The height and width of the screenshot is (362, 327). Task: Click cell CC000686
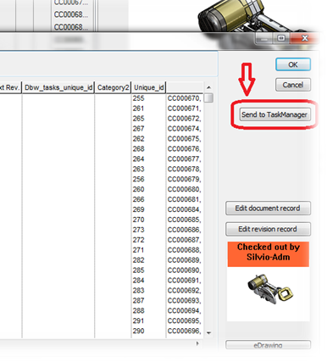[185, 230]
